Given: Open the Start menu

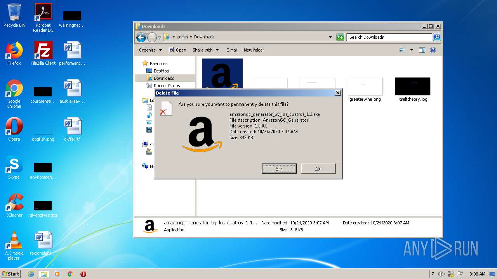Looking at the screenshot, I should coord(11,274).
